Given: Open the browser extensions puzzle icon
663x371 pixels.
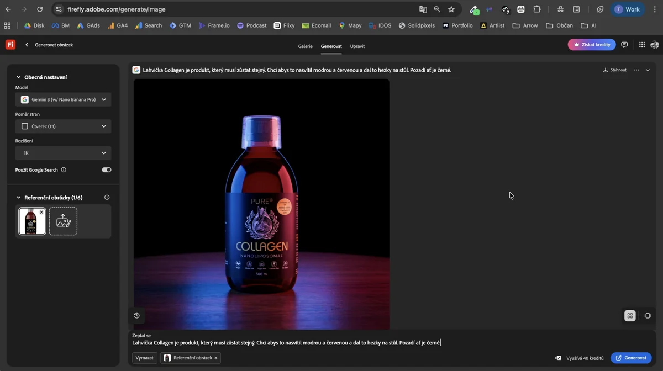Looking at the screenshot, I should pos(537,9).
